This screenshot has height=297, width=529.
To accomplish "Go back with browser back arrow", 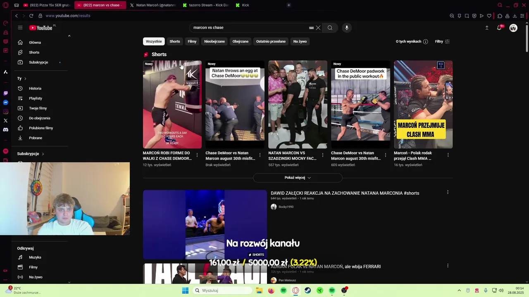I will click(17, 16).
